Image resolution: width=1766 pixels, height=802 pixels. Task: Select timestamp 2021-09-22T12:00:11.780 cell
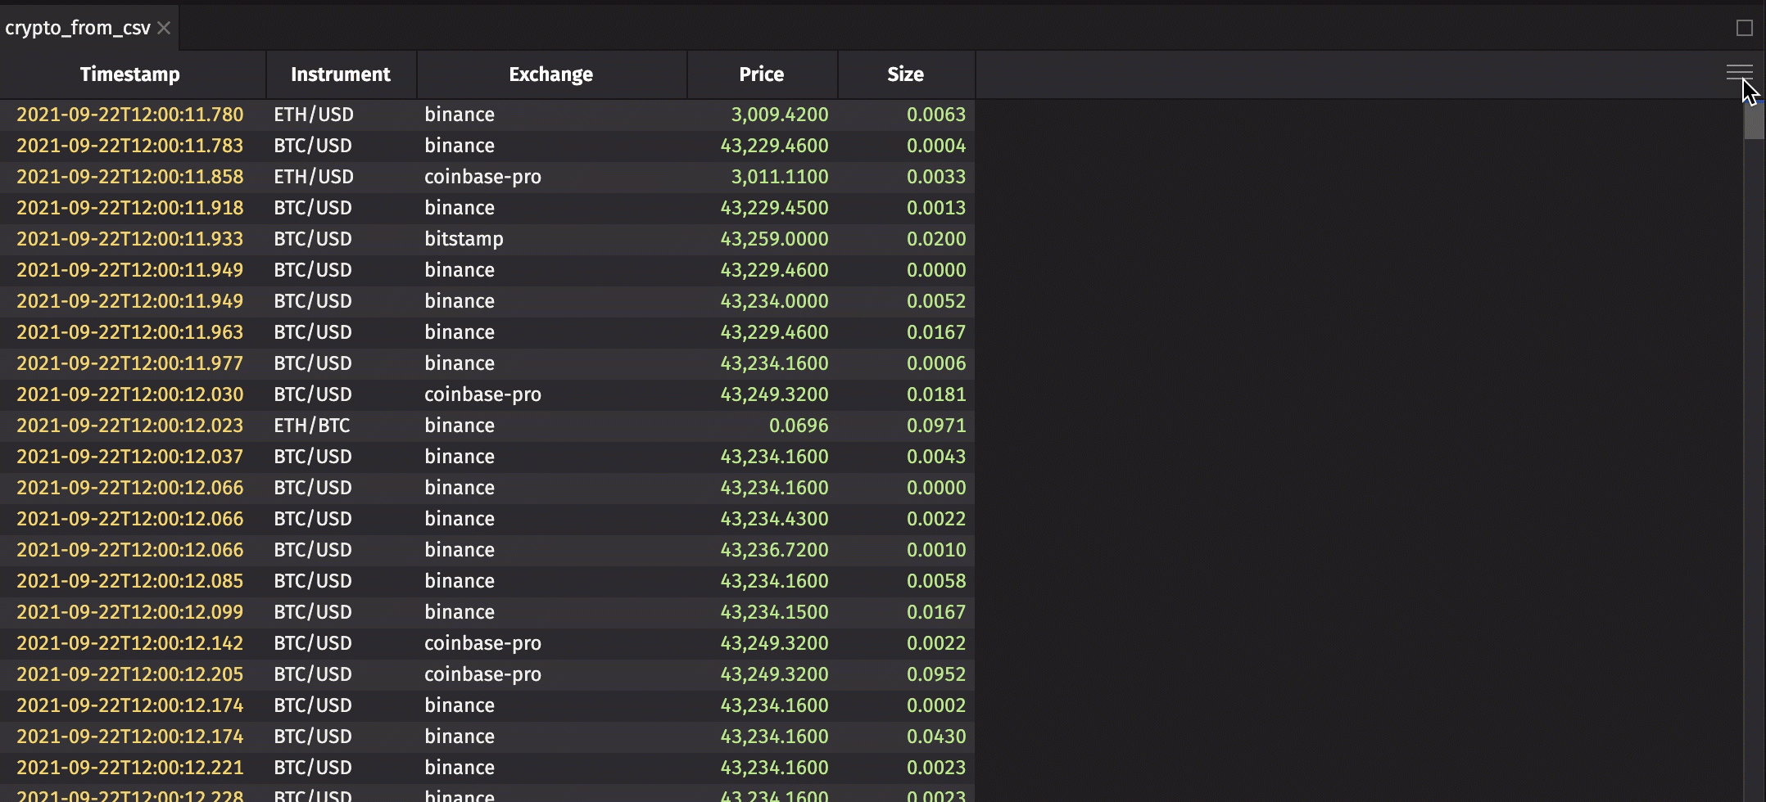130,115
